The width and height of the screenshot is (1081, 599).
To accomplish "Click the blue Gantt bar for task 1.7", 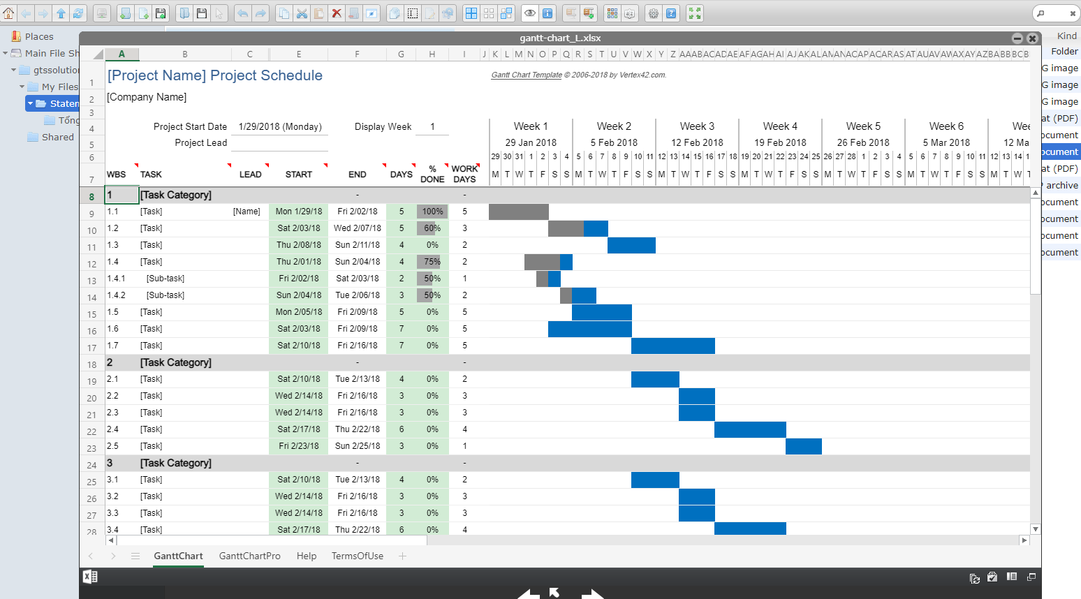I will click(x=673, y=346).
